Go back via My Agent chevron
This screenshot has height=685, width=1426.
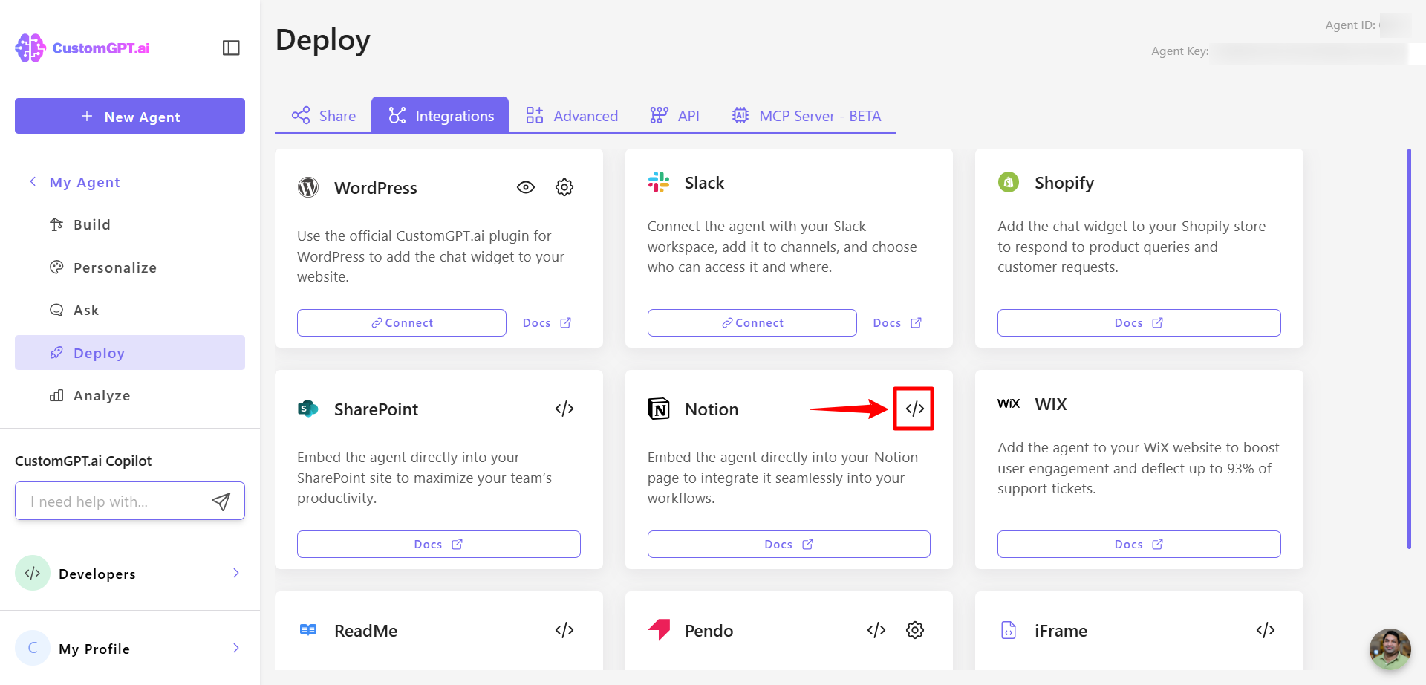(33, 181)
